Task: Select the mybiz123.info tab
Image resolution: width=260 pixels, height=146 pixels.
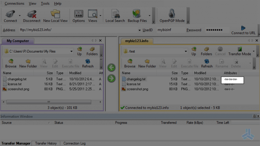Action: click(x=137, y=41)
